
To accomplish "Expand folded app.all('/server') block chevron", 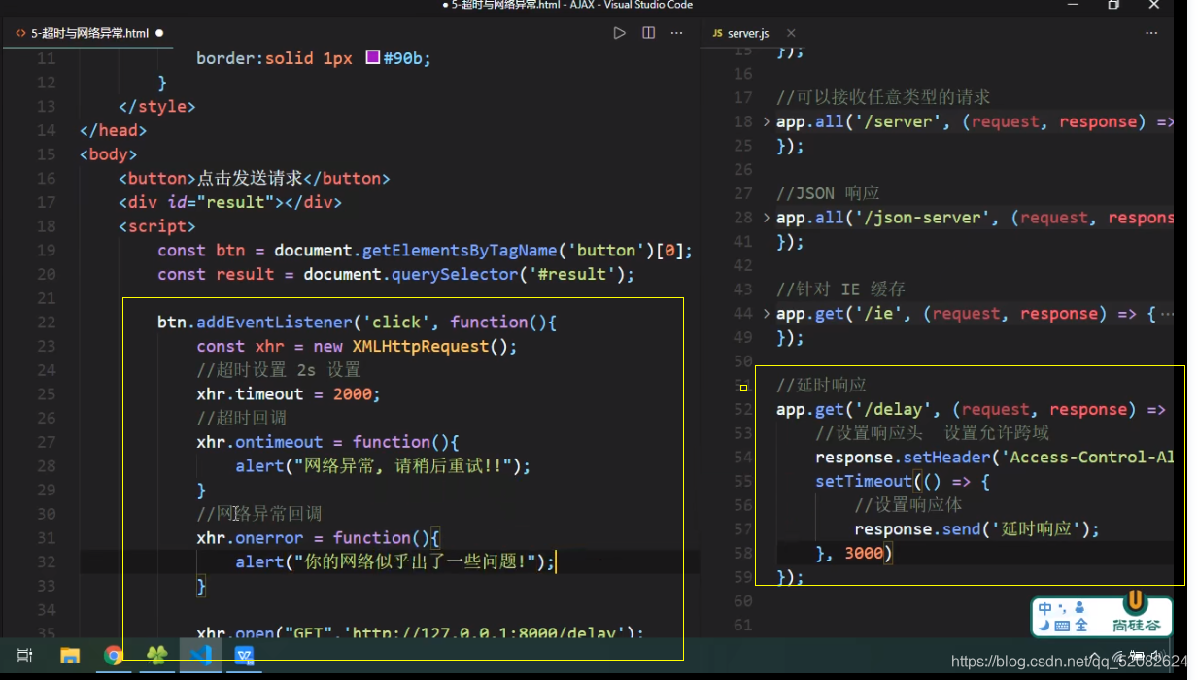I will point(767,121).
